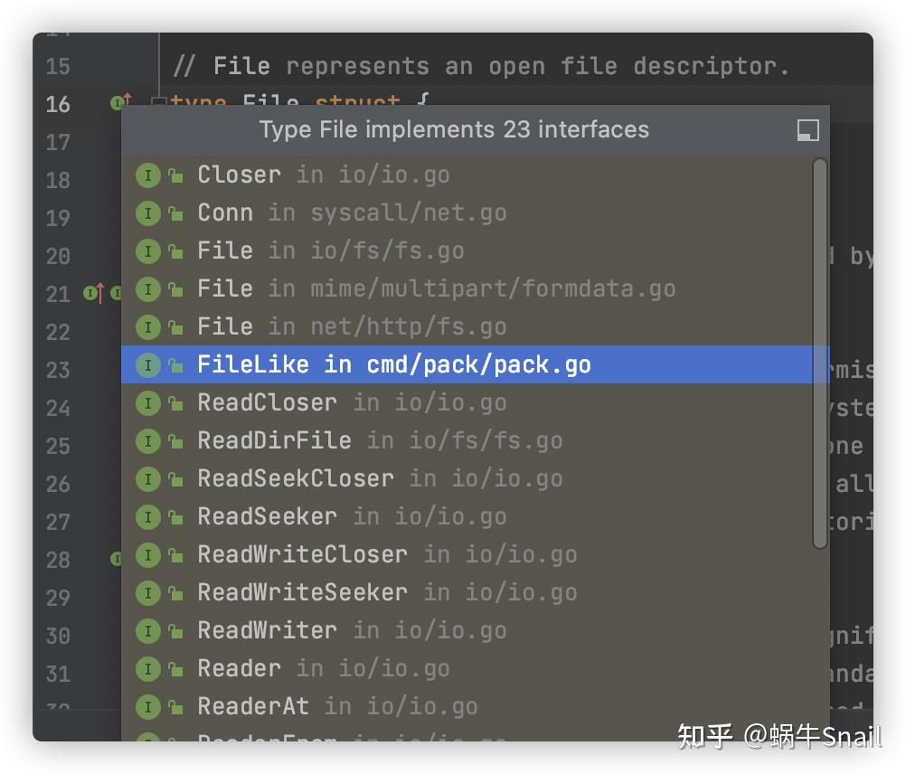Click the interface icon beside ReaderAt

pos(147,707)
